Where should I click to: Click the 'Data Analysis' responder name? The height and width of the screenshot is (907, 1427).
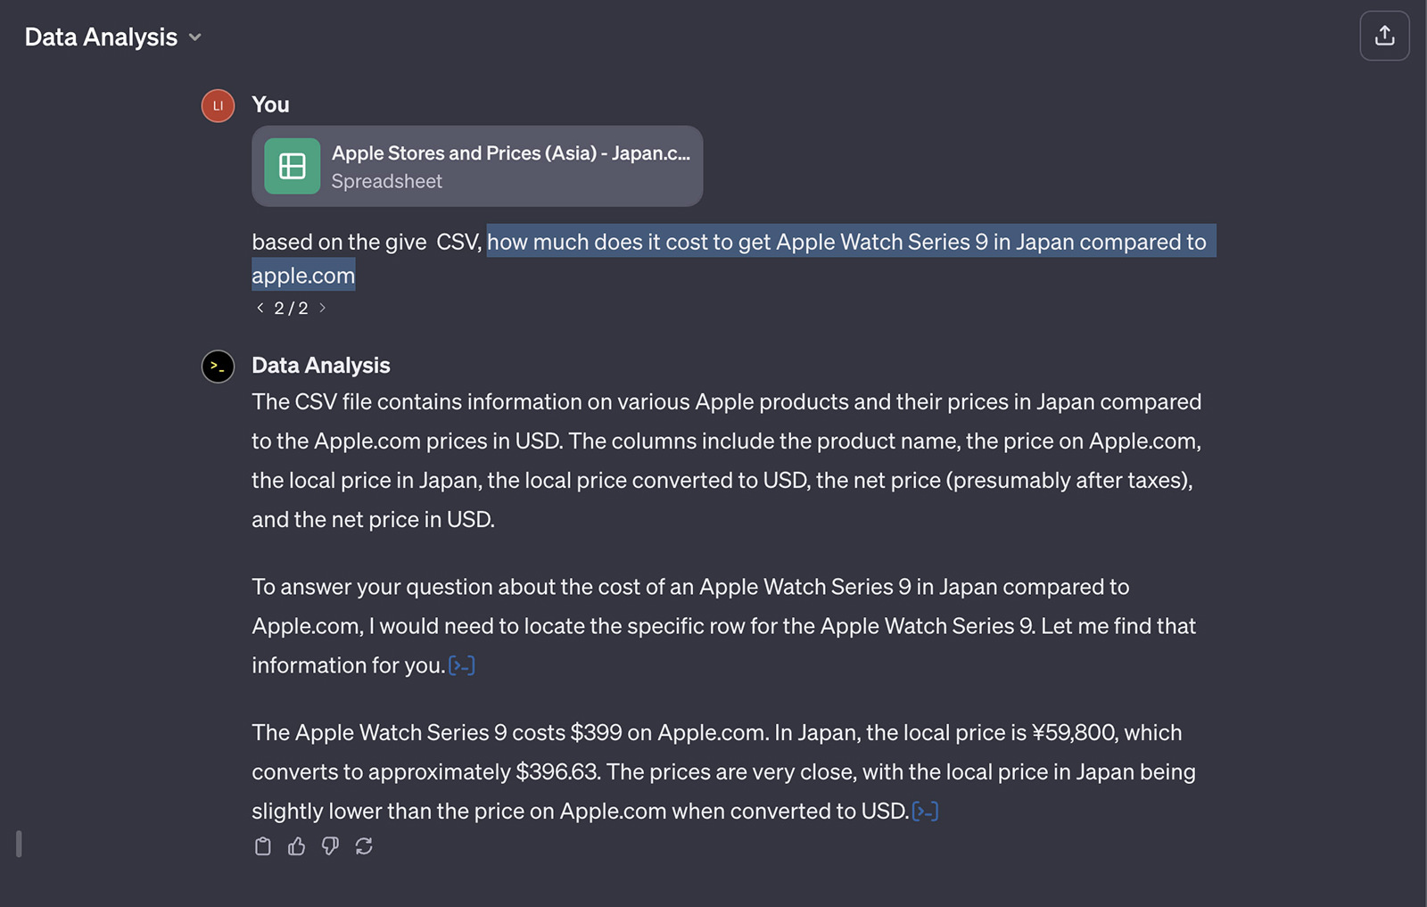(321, 366)
